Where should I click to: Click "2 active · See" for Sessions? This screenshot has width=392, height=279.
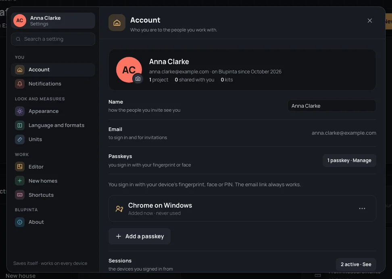click(356, 264)
